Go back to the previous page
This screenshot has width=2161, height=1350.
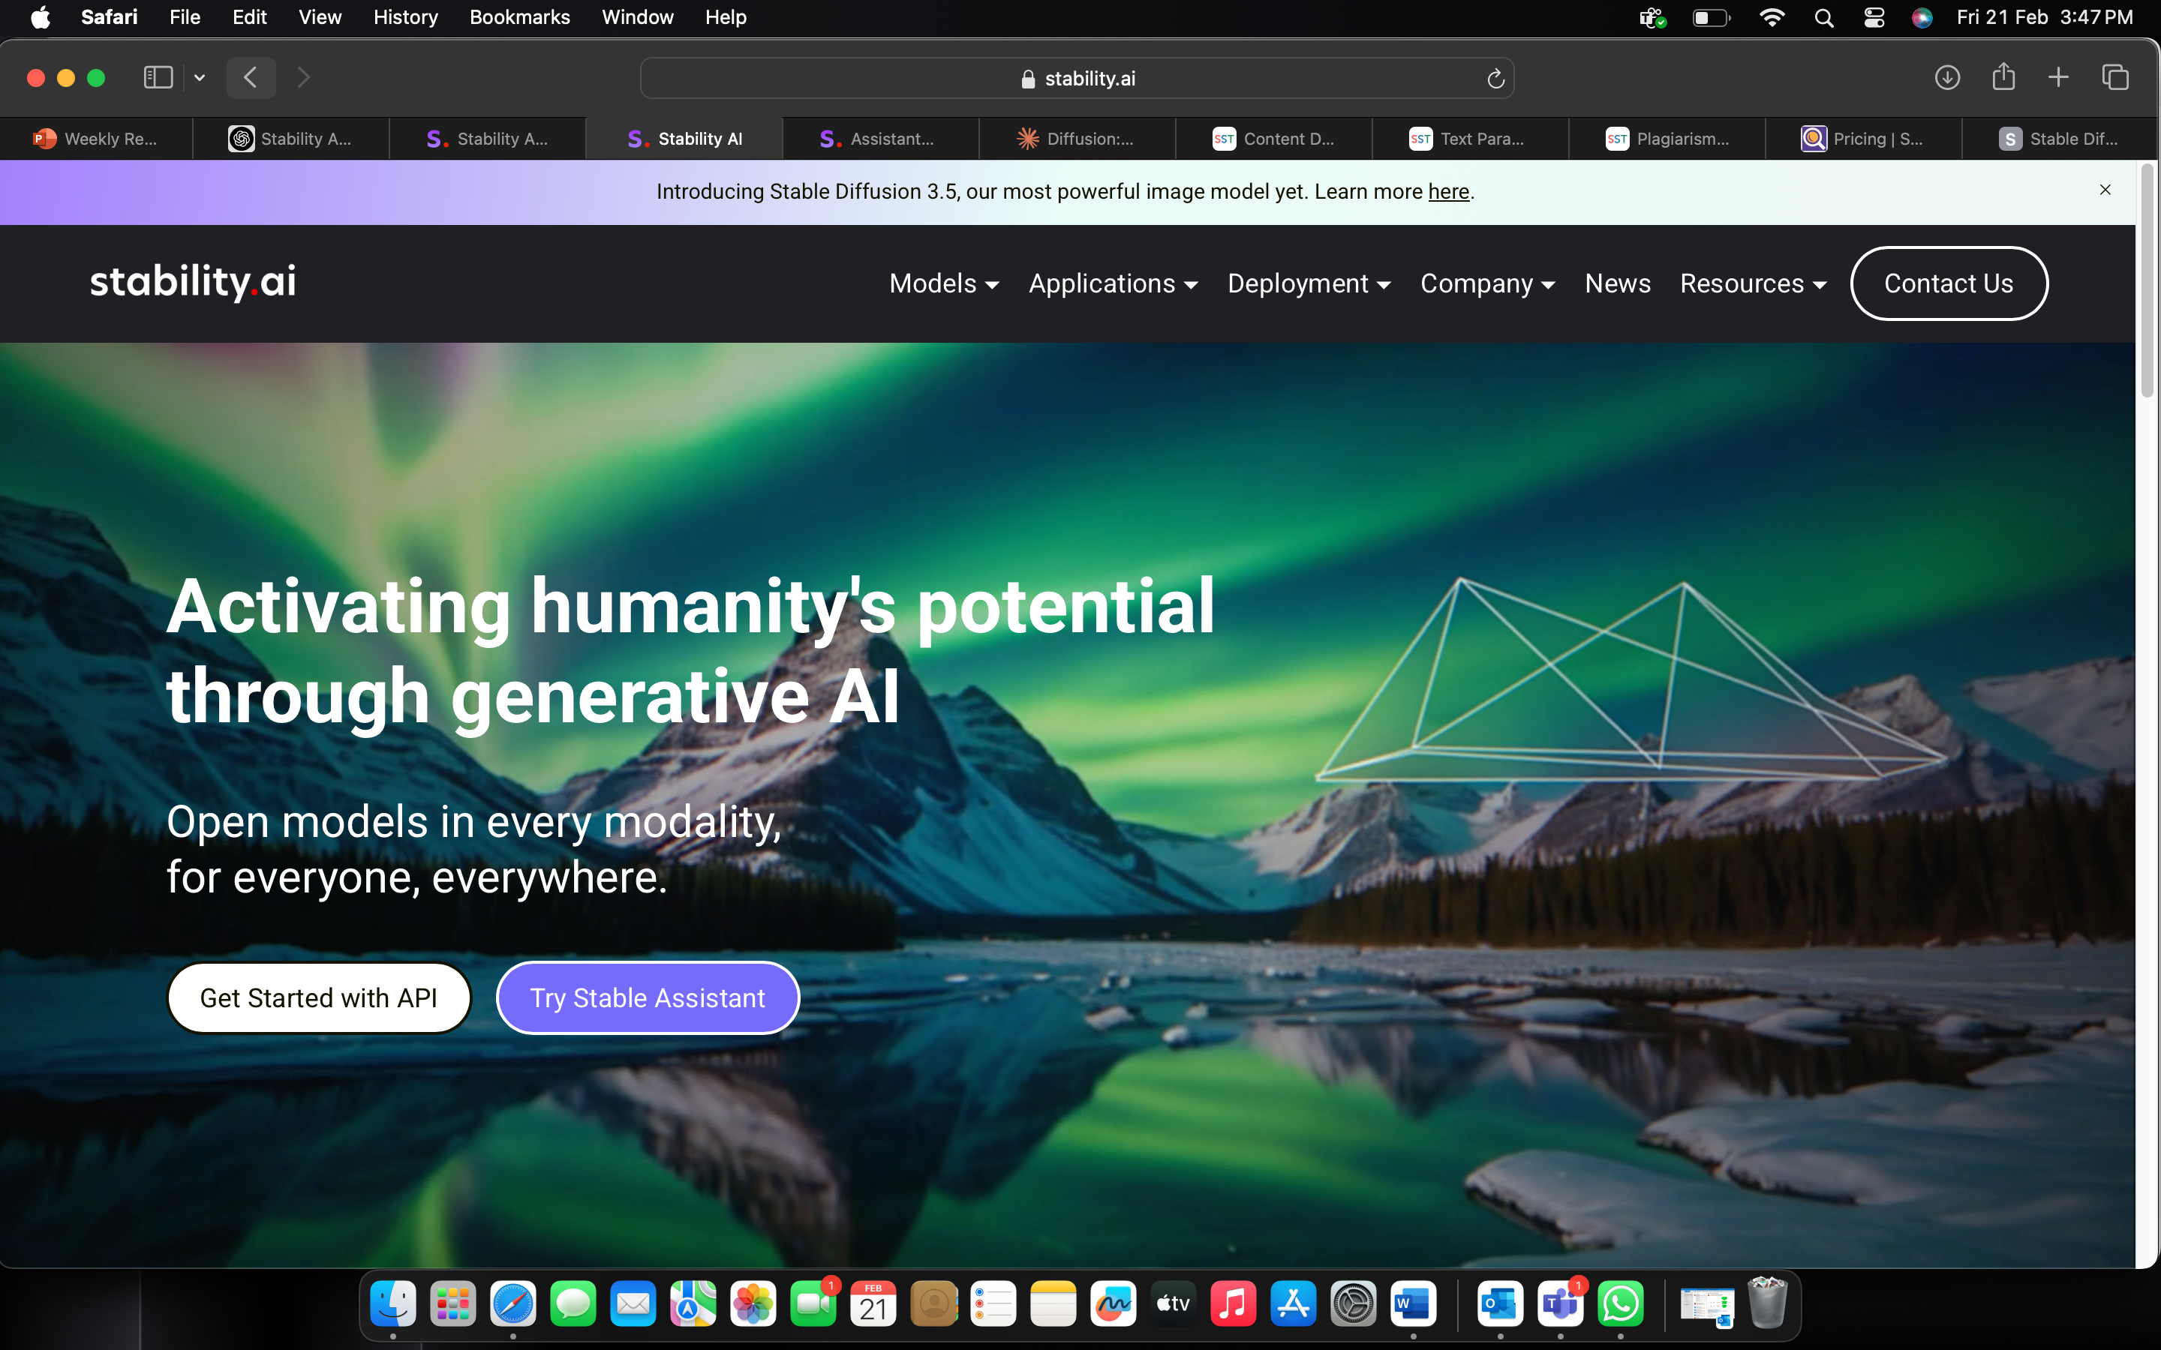251,78
